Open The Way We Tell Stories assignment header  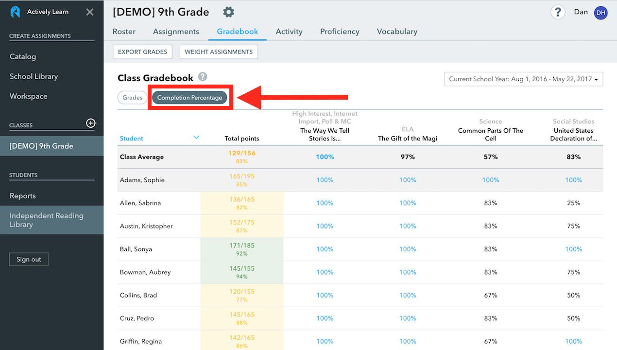pos(325,135)
